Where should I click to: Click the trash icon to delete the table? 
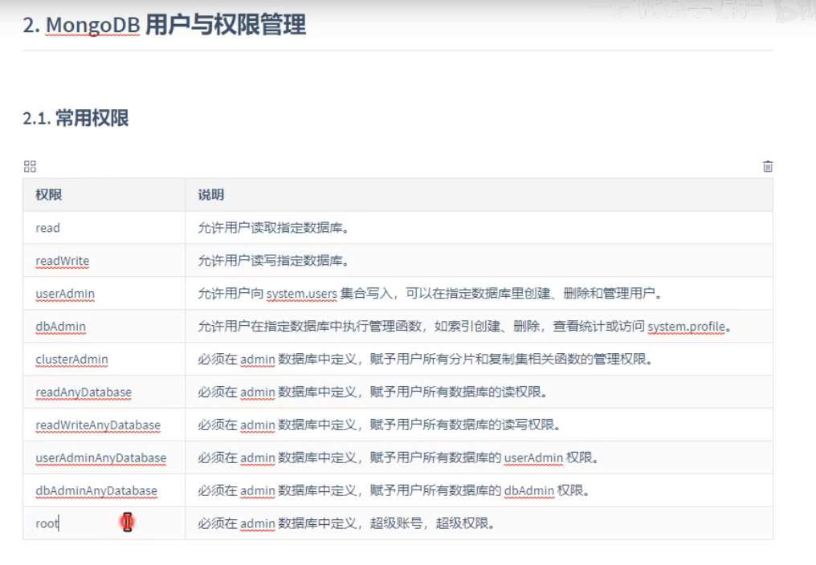pos(768,165)
